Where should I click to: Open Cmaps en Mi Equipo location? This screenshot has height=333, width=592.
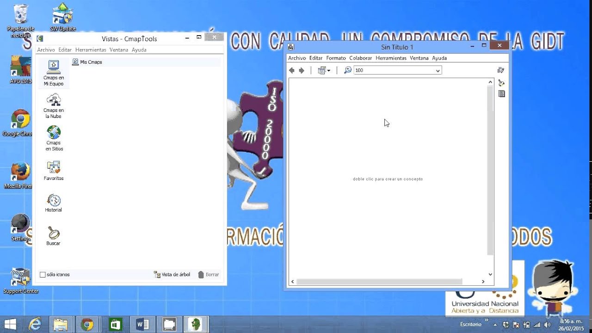click(54, 73)
